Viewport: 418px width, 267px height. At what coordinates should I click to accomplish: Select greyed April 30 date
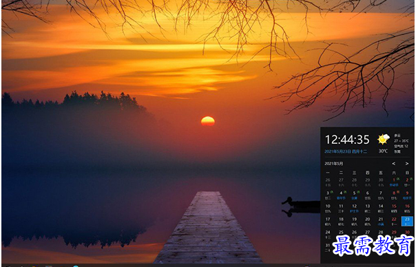point(381,182)
